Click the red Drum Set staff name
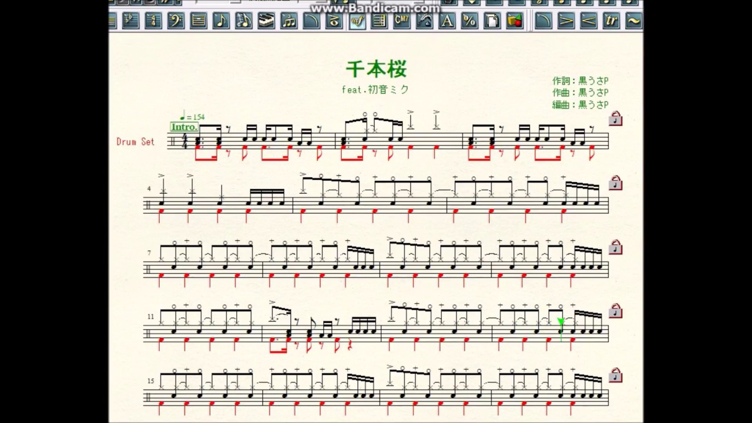This screenshot has height=423, width=752. pos(135,142)
